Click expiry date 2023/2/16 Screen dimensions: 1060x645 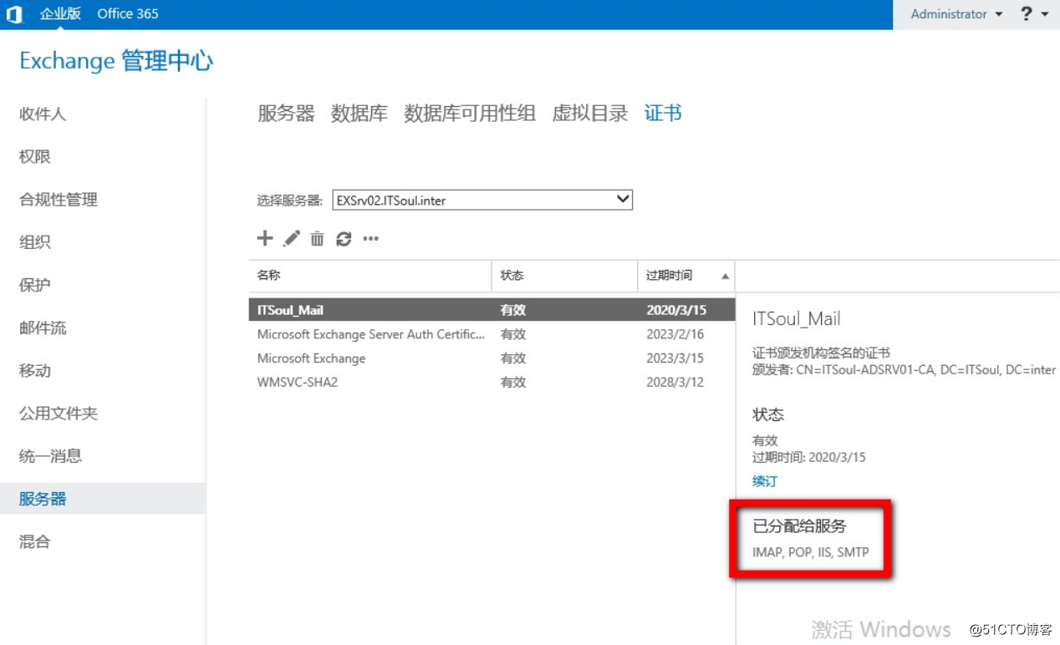coord(675,334)
